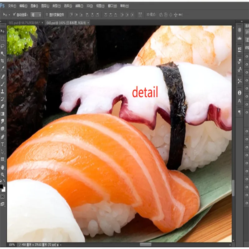Open the 滤镜 menu

(79, 6)
